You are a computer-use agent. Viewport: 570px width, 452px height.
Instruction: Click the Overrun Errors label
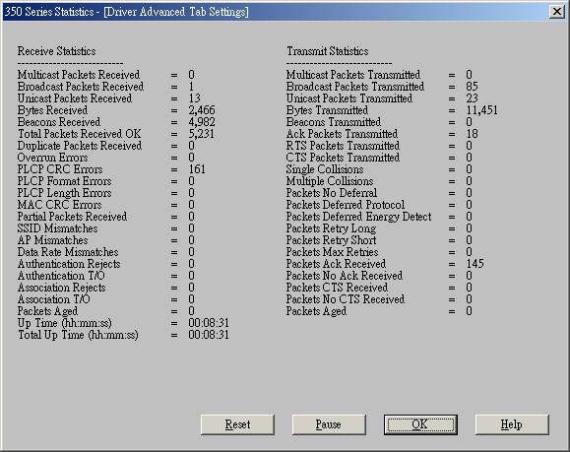point(53,158)
